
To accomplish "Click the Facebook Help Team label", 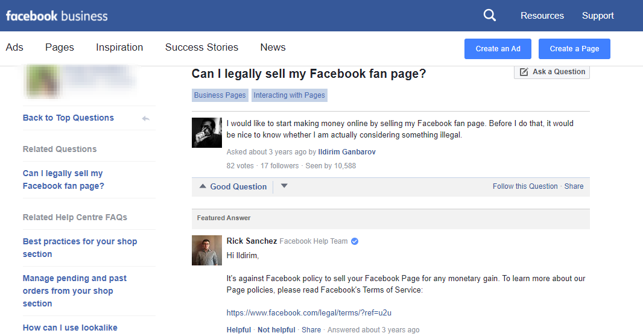I will pos(314,241).
